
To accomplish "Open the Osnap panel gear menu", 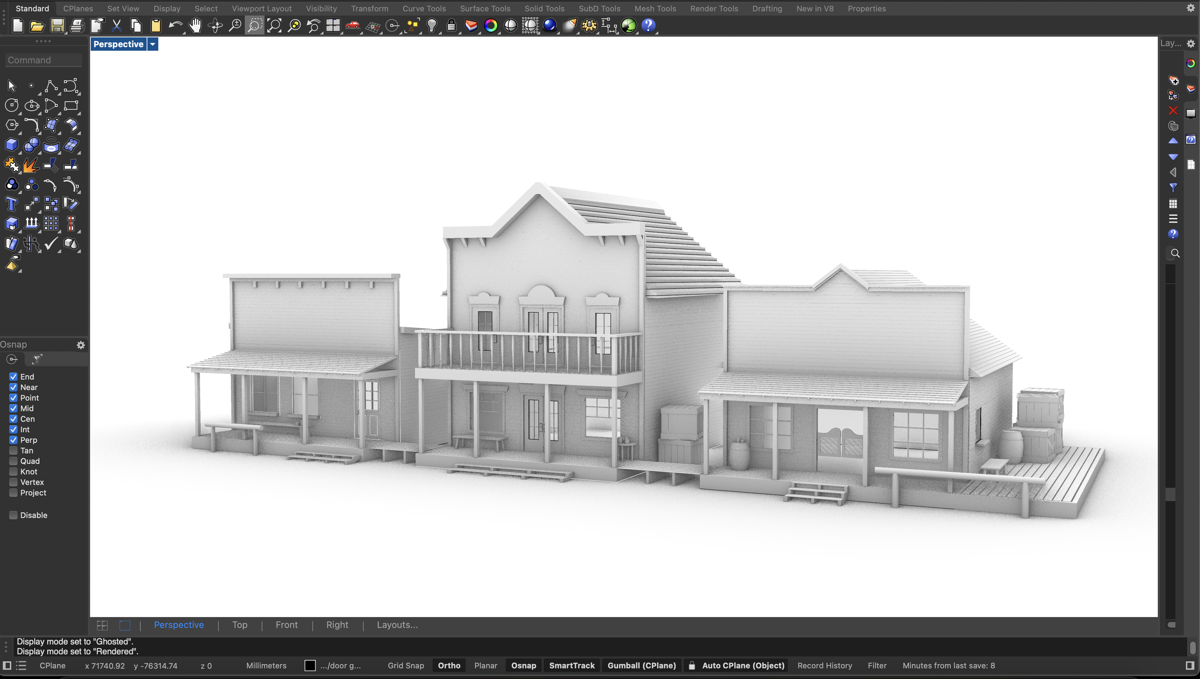I will 81,345.
